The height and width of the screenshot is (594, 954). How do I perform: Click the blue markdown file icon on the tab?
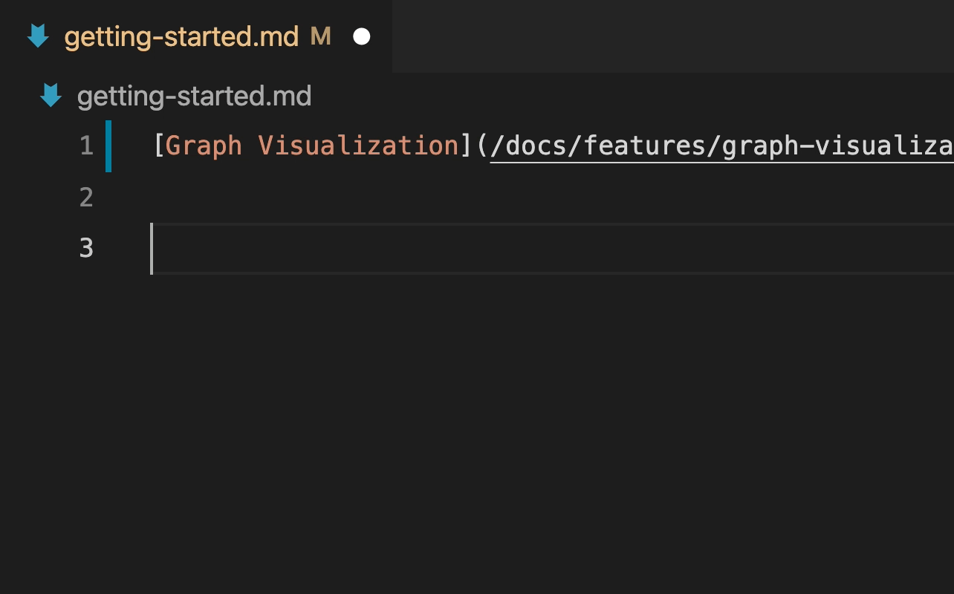[37, 36]
